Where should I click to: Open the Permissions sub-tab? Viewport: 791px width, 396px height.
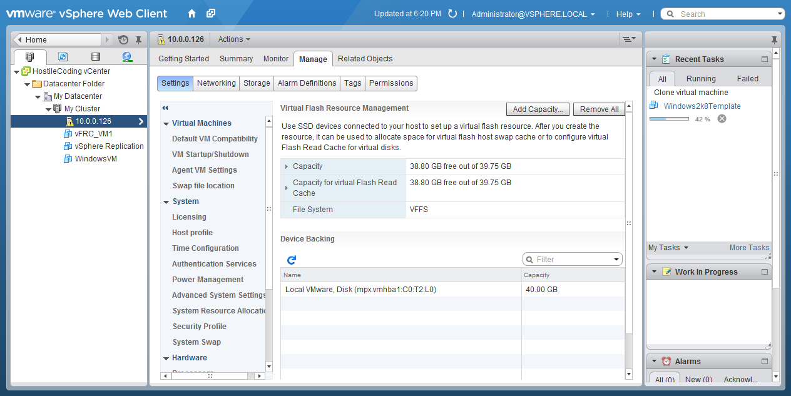pos(391,83)
